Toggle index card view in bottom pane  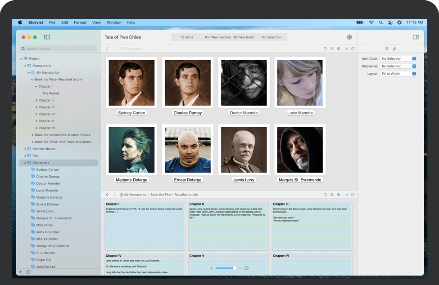click(x=338, y=195)
